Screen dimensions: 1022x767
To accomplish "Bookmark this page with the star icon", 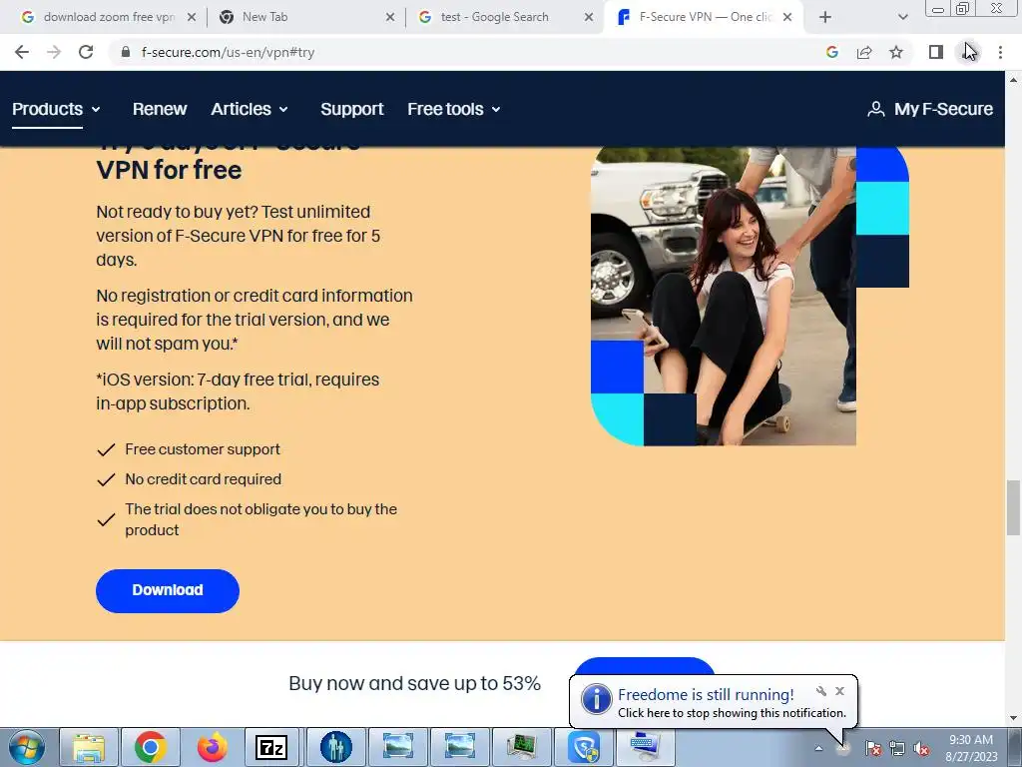I will click(x=896, y=52).
